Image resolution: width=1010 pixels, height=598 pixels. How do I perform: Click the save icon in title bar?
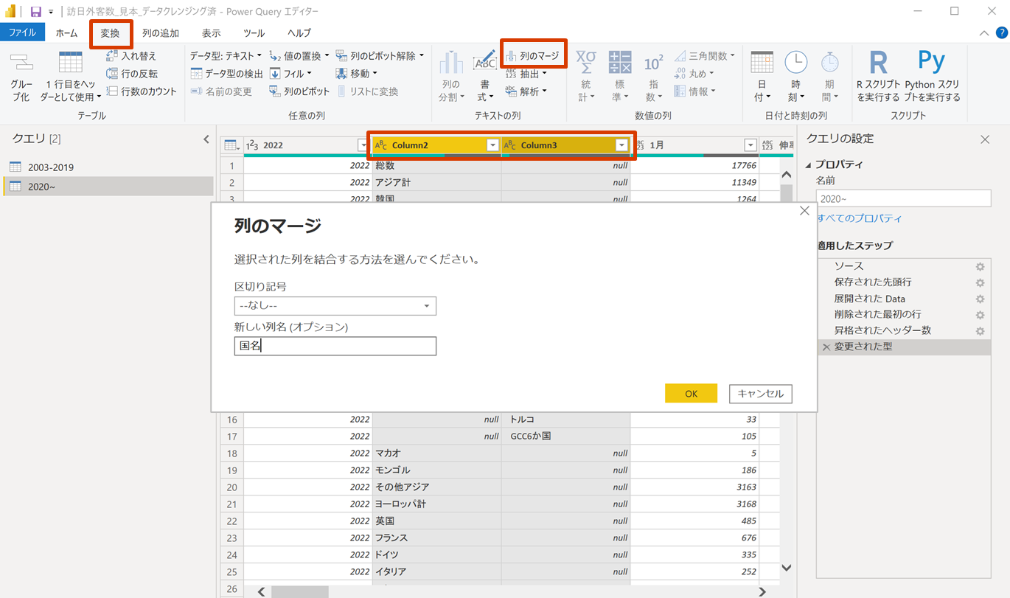[x=35, y=11]
